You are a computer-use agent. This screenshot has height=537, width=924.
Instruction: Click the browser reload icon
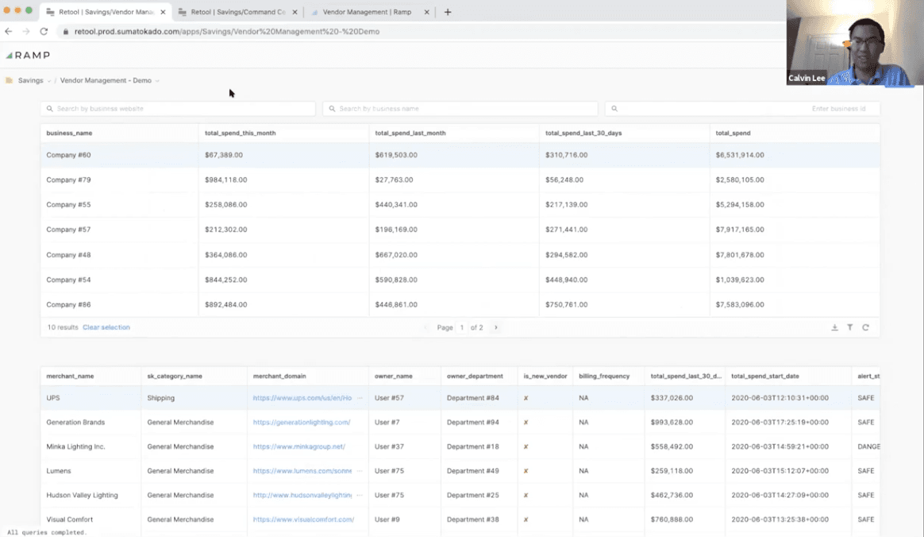pyautogui.click(x=44, y=33)
